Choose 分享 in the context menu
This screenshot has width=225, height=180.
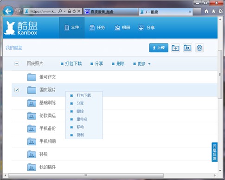pyautogui.click(x=84, y=103)
